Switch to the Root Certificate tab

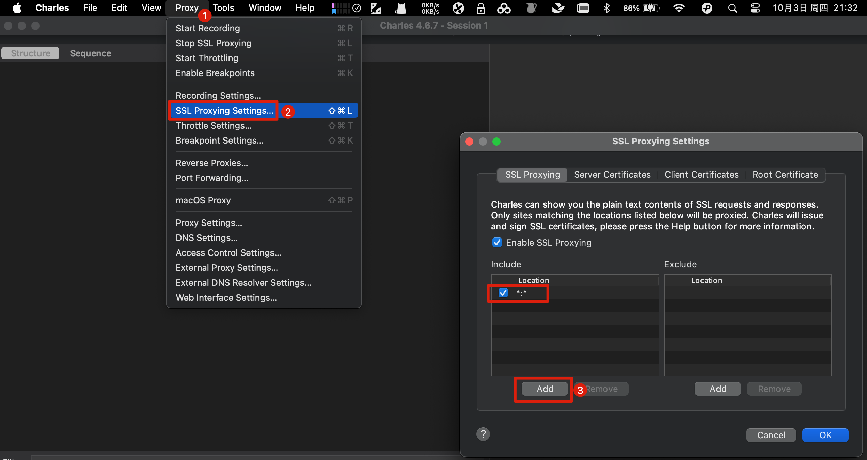click(785, 175)
